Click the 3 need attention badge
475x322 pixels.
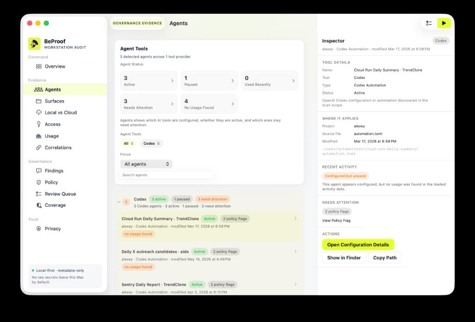coord(212,199)
